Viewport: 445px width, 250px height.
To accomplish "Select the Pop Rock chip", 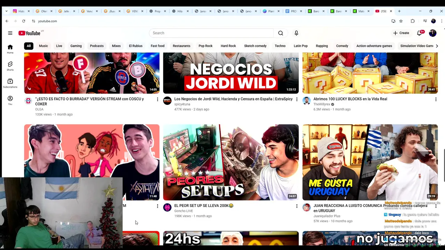I will (x=205, y=46).
